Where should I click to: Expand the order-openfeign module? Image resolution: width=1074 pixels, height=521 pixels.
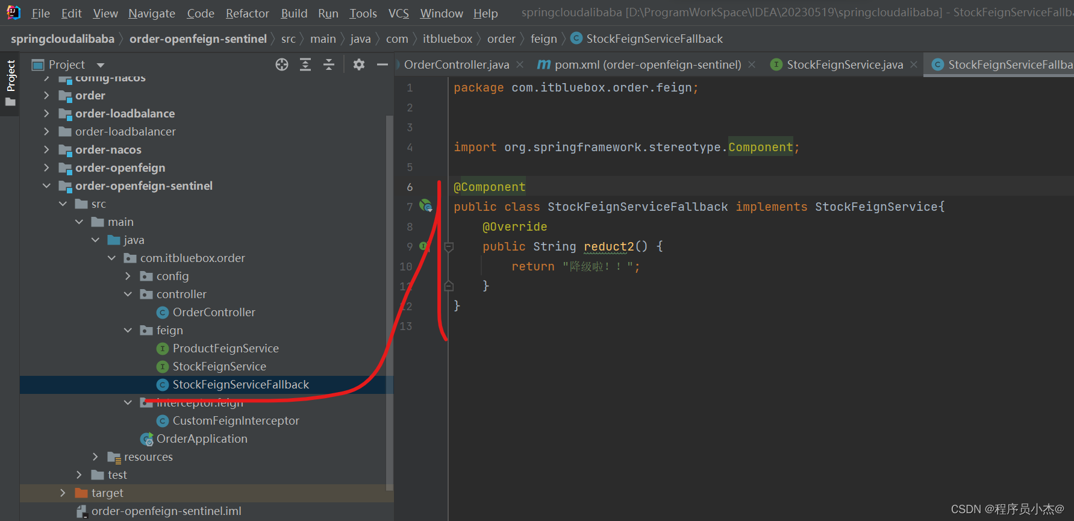[x=46, y=167]
